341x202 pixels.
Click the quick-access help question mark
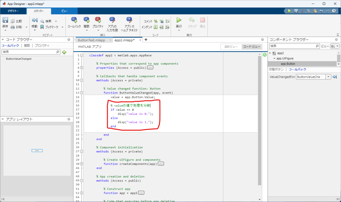tap(334, 11)
